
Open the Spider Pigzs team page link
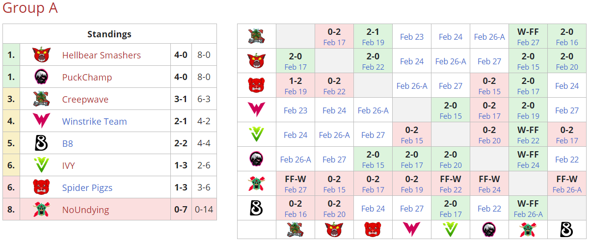87,188
